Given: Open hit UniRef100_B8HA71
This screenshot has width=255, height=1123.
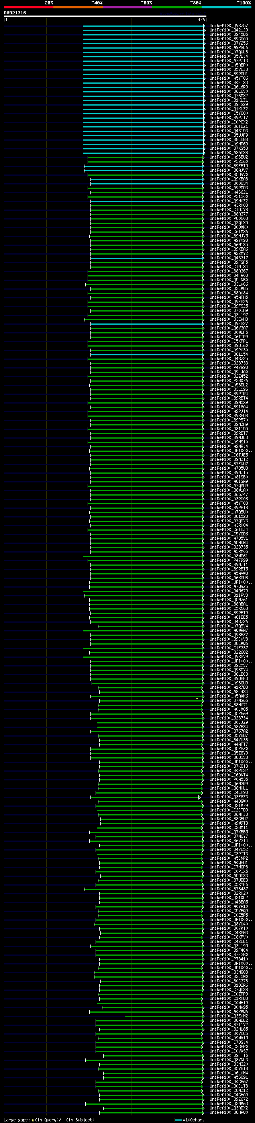Looking at the screenshot, I should point(229,704).
